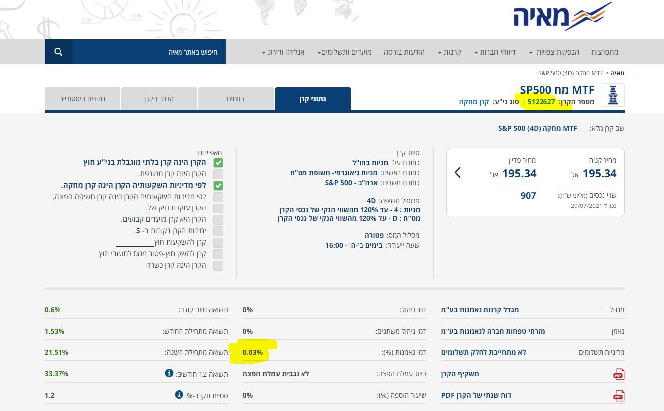Click the שעה ייעודה value בימים ב'-ה' - 16:00
Screen dimensions: 664x411
point(354,245)
